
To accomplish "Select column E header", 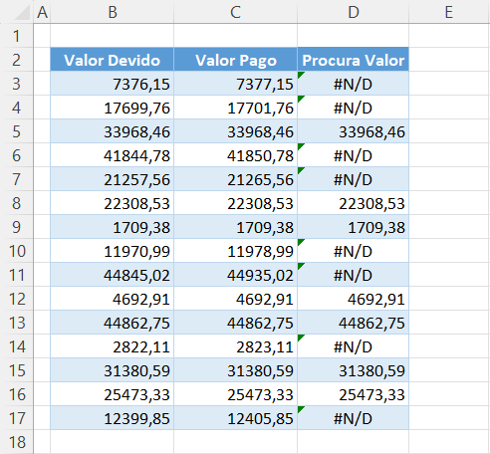I will pyautogui.click(x=449, y=12).
